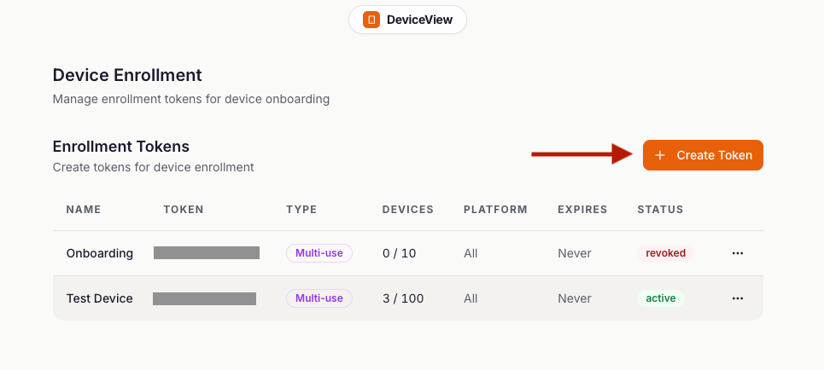
Task: Click the redacted token value for Test Device
Action: (x=204, y=298)
